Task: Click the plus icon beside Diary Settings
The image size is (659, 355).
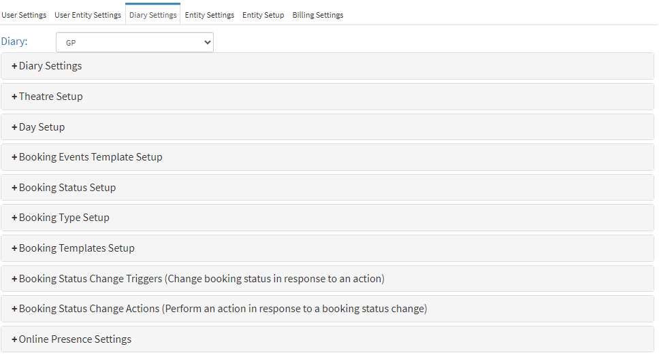Action: (14, 66)
